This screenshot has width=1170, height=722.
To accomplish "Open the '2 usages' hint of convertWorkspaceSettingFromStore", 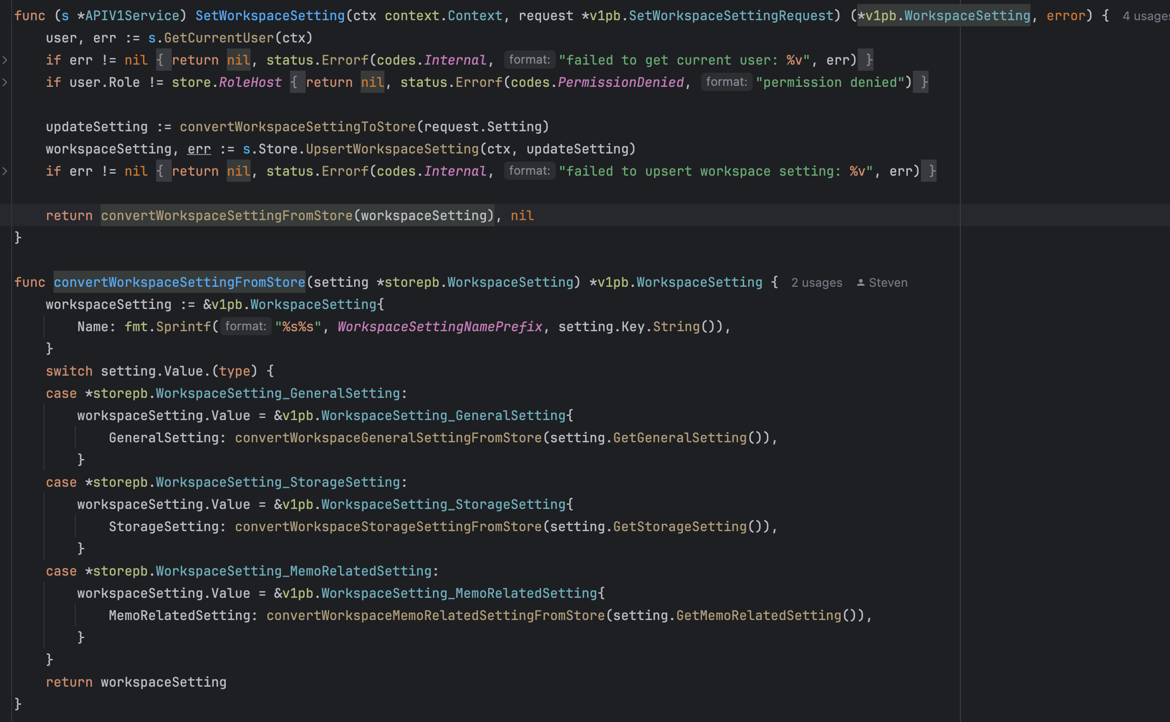I will [816, 283].
